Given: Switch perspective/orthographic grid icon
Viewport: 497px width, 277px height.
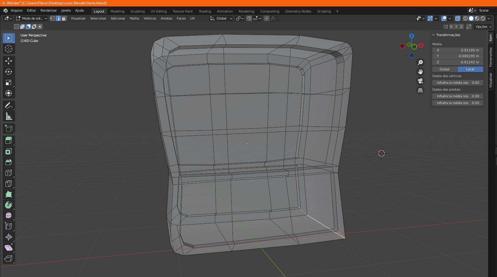Looking at the screenshot, I should pos(420,90).
